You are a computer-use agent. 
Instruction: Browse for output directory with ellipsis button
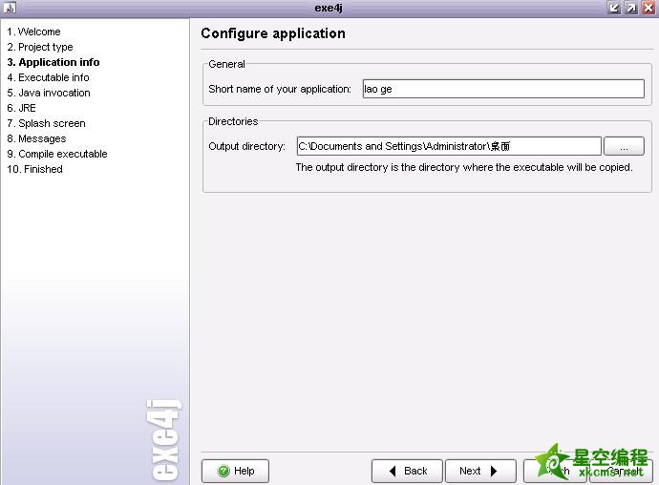pos(624,146)
